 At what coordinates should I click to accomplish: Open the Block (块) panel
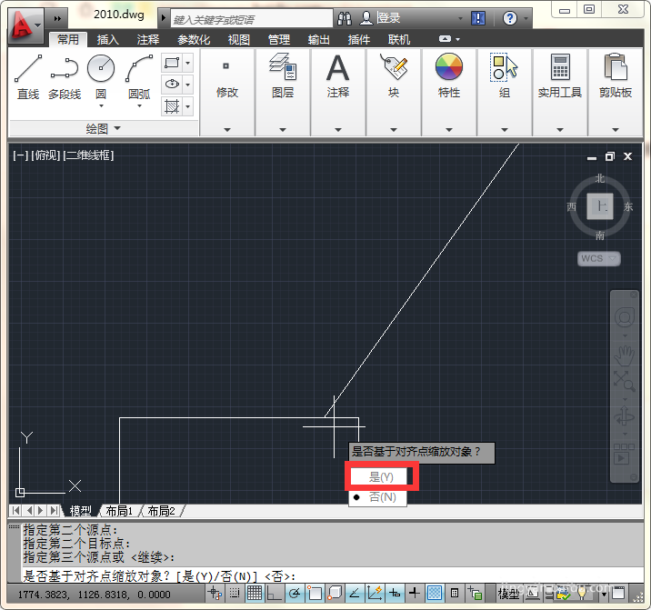coord(394,76)
